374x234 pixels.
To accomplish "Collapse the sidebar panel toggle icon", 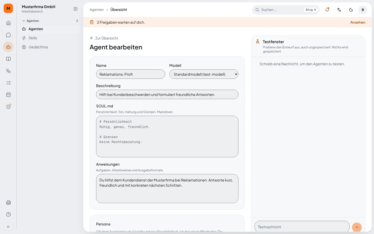I will pos(76,9).
